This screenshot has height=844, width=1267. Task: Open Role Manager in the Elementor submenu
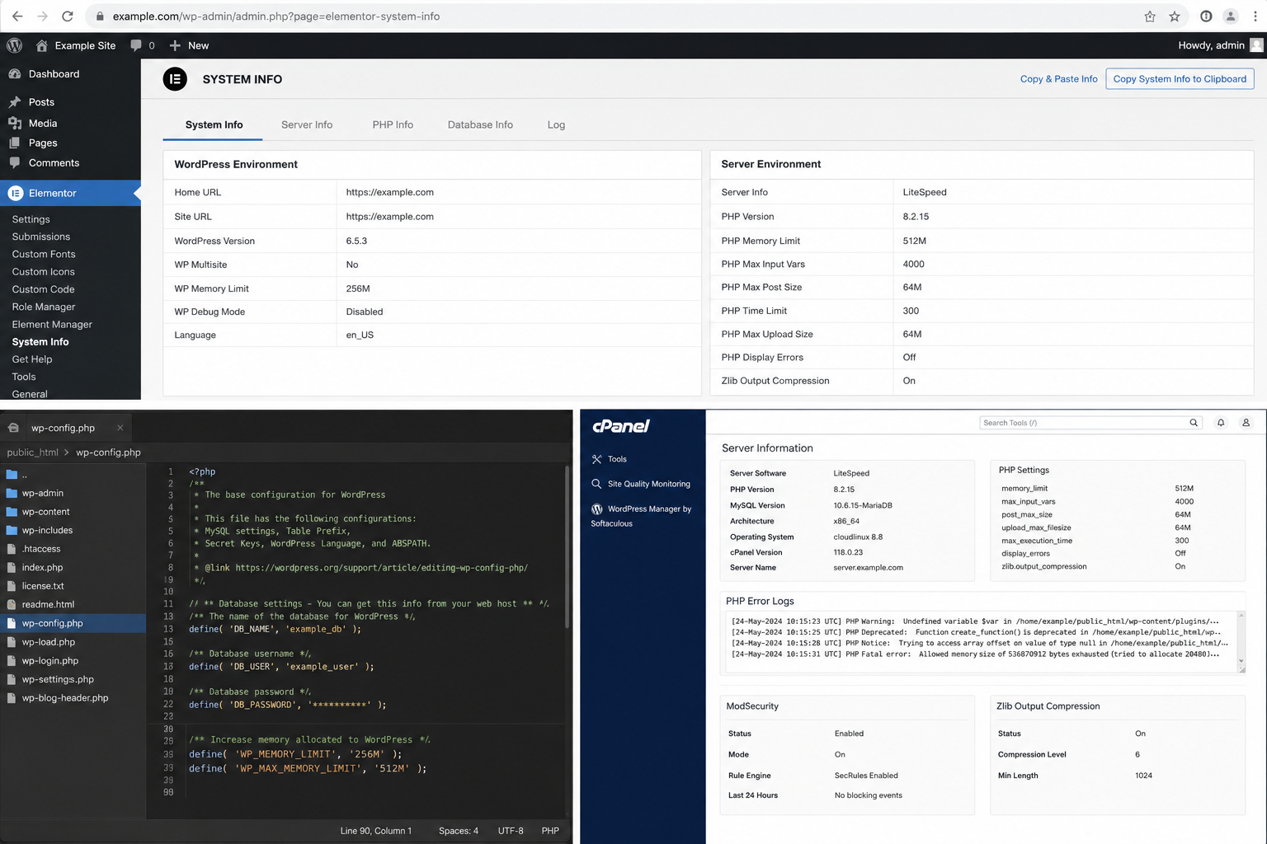click(x=44, y=307)
